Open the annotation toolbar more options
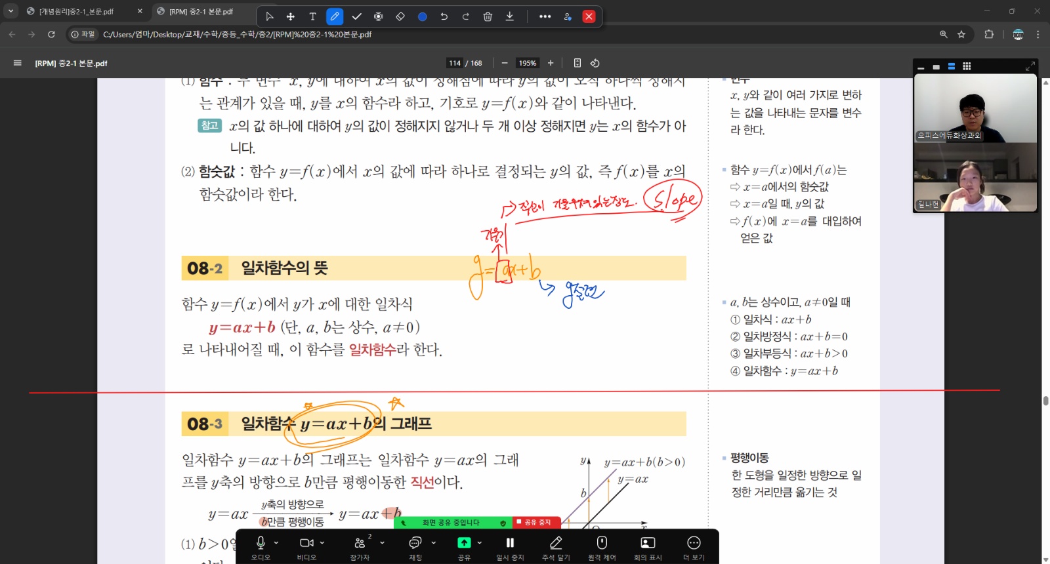Image resolution: width=1050 pixels, height=564 pixels. point(545,16)
